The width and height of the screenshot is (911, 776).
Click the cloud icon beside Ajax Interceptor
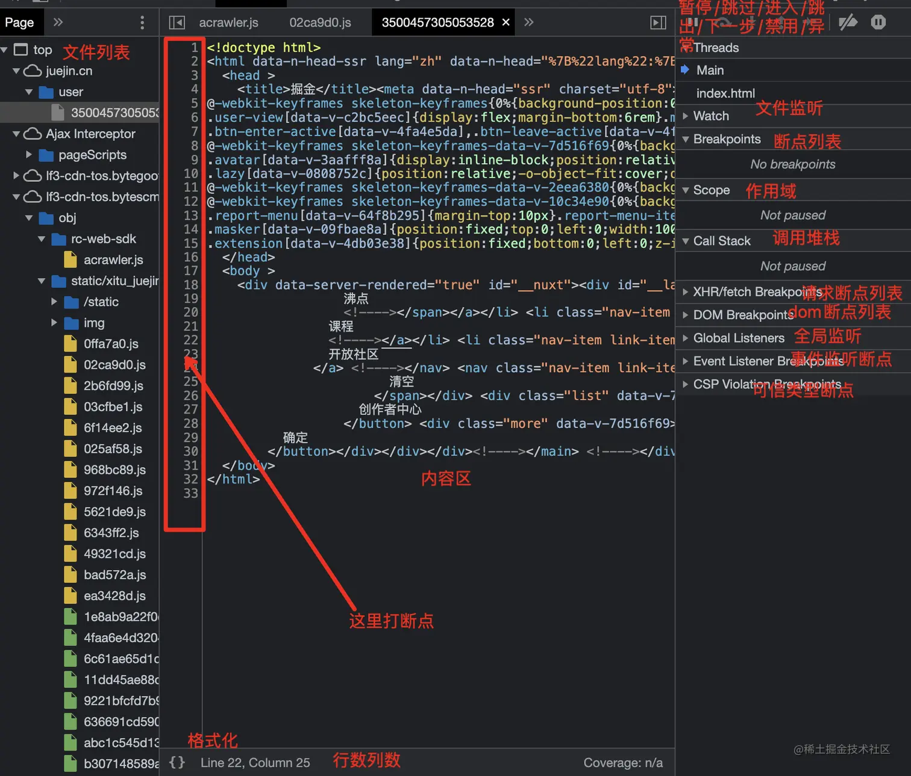click(33, 134)
